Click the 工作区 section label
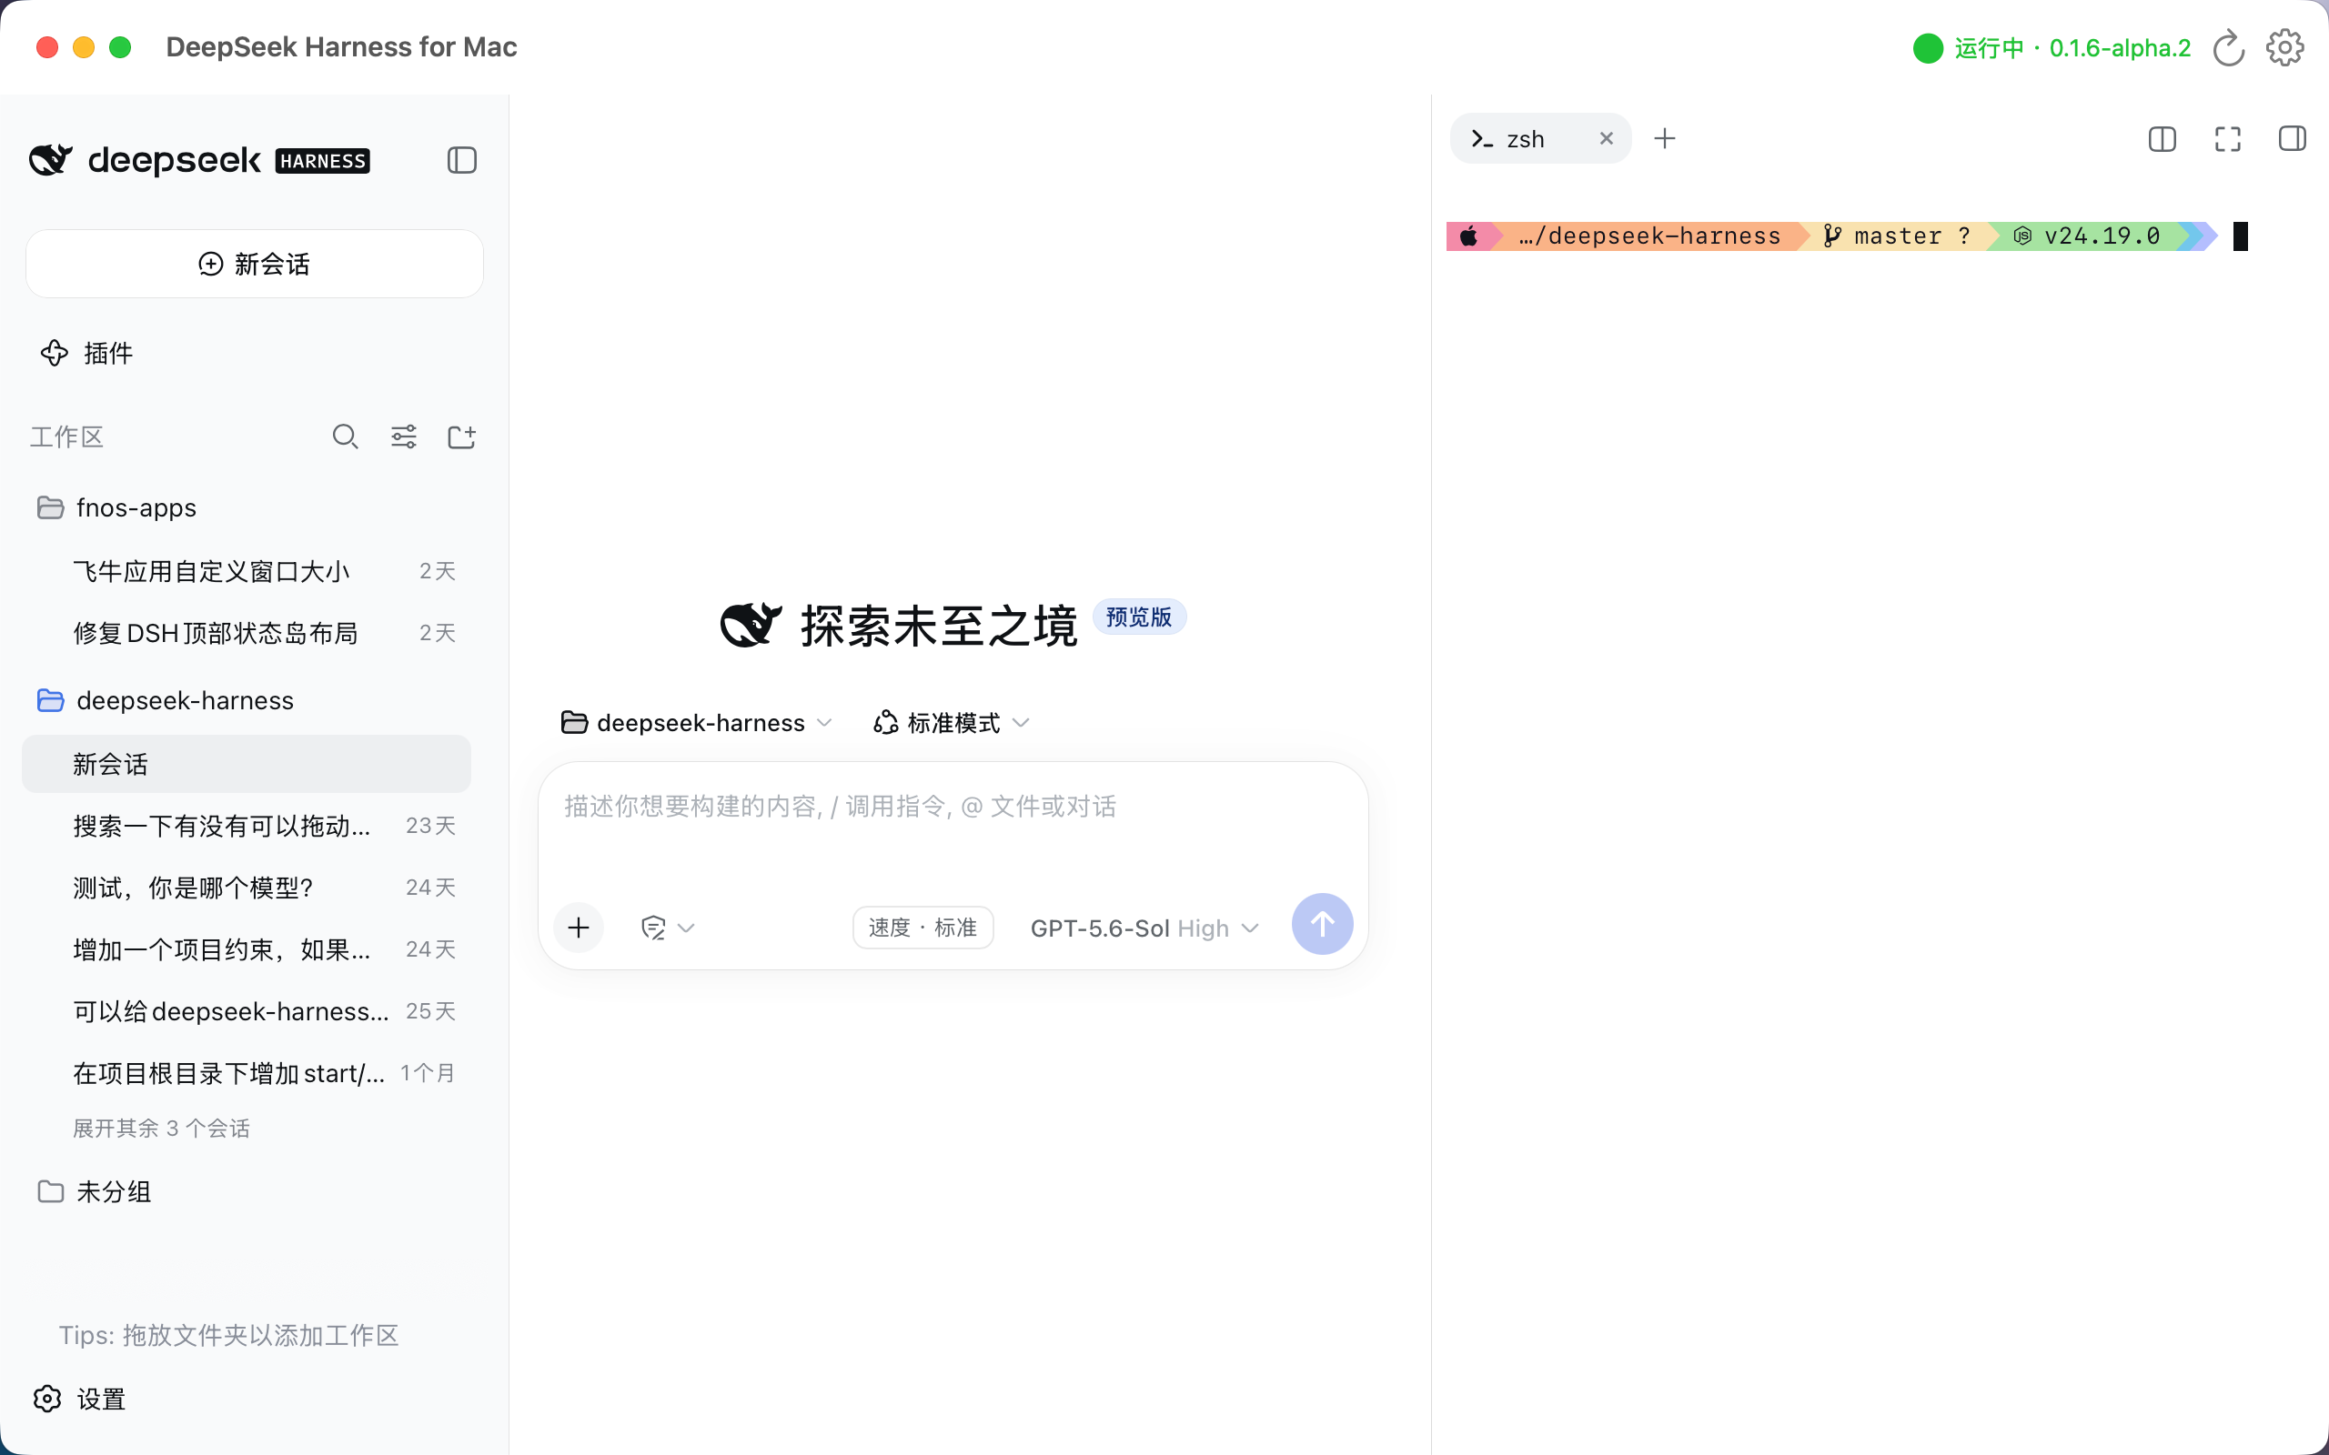Image resolution: width=2329 pixels, height=1455 pixels. click(x=66, y=436)
